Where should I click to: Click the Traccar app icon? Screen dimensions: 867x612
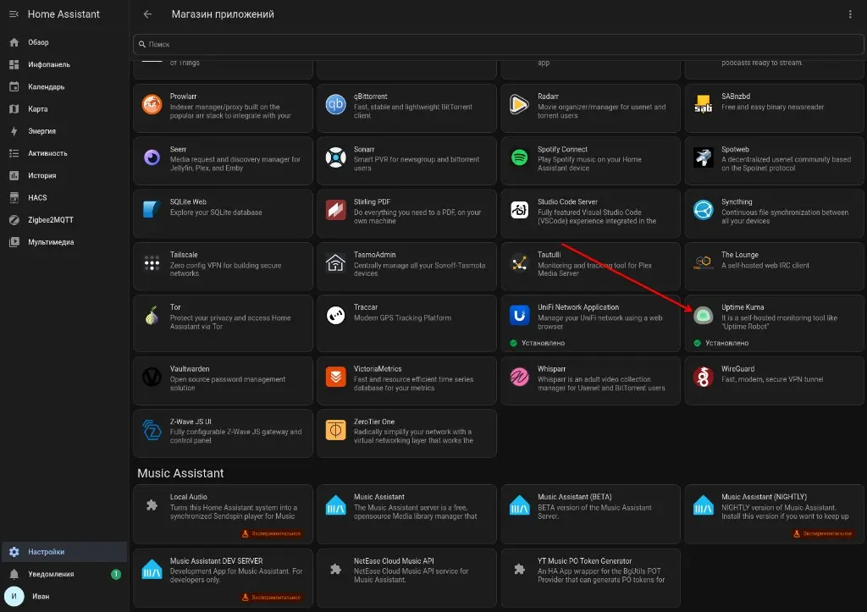(335, 316)
